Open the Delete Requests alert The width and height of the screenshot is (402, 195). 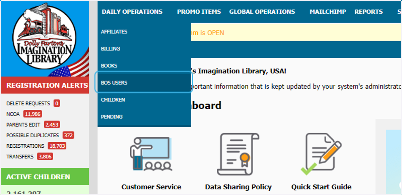coord(28,103)
